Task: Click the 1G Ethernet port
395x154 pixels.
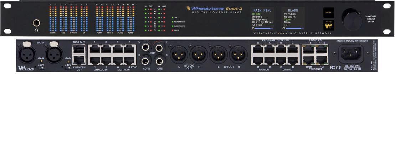Action: tap(321, 59)
